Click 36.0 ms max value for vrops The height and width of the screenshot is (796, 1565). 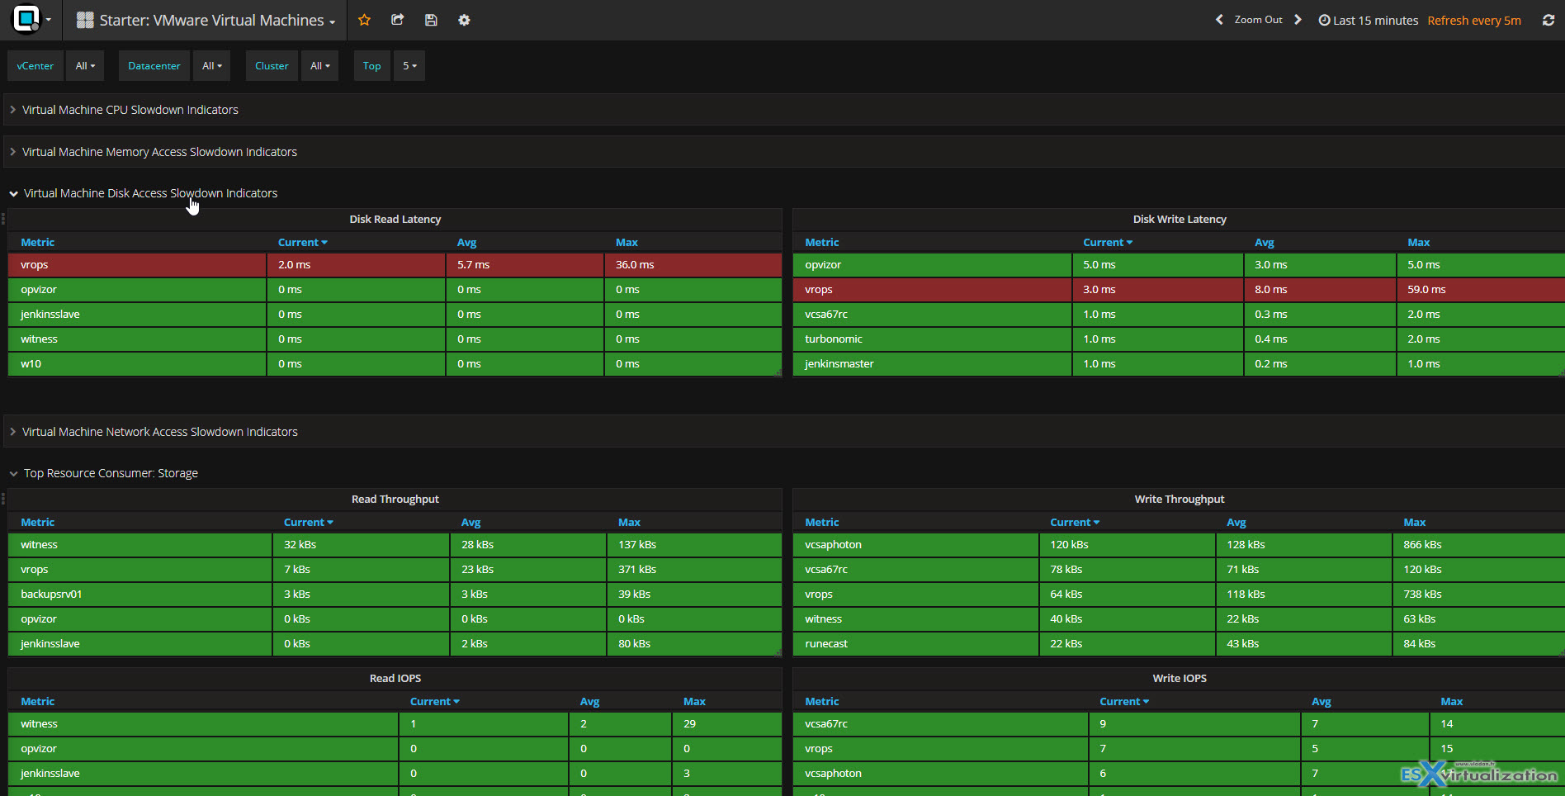click(635, 265)
